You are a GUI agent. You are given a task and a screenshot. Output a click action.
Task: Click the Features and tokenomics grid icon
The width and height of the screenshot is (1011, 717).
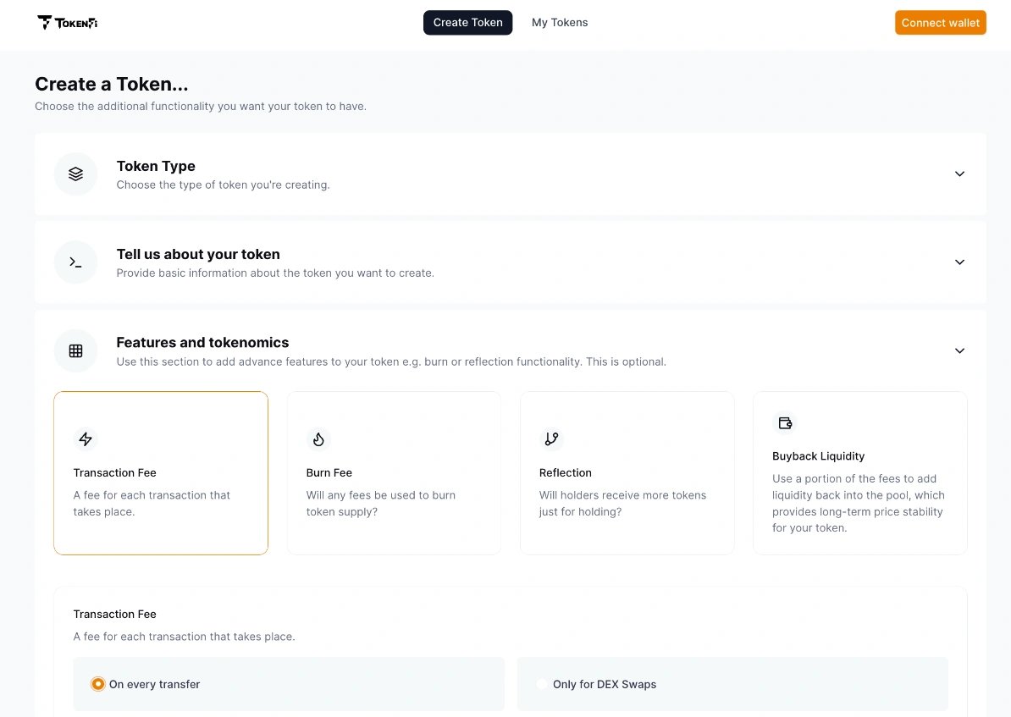pyautogui.click(x=75, y=350)
